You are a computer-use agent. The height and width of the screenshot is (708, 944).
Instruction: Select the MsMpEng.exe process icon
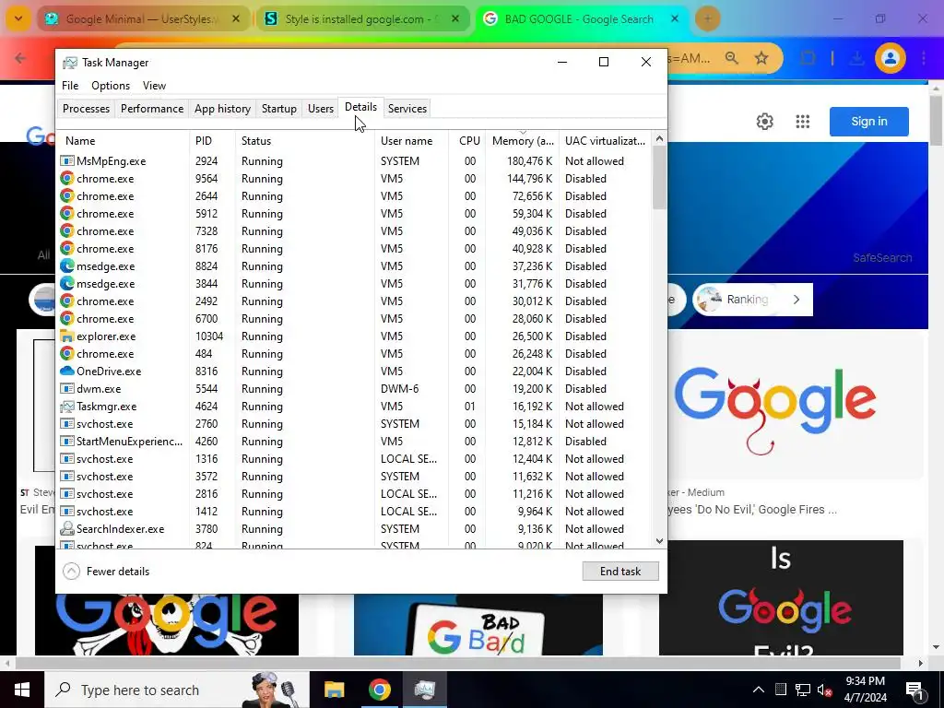(x=66, y=161)
